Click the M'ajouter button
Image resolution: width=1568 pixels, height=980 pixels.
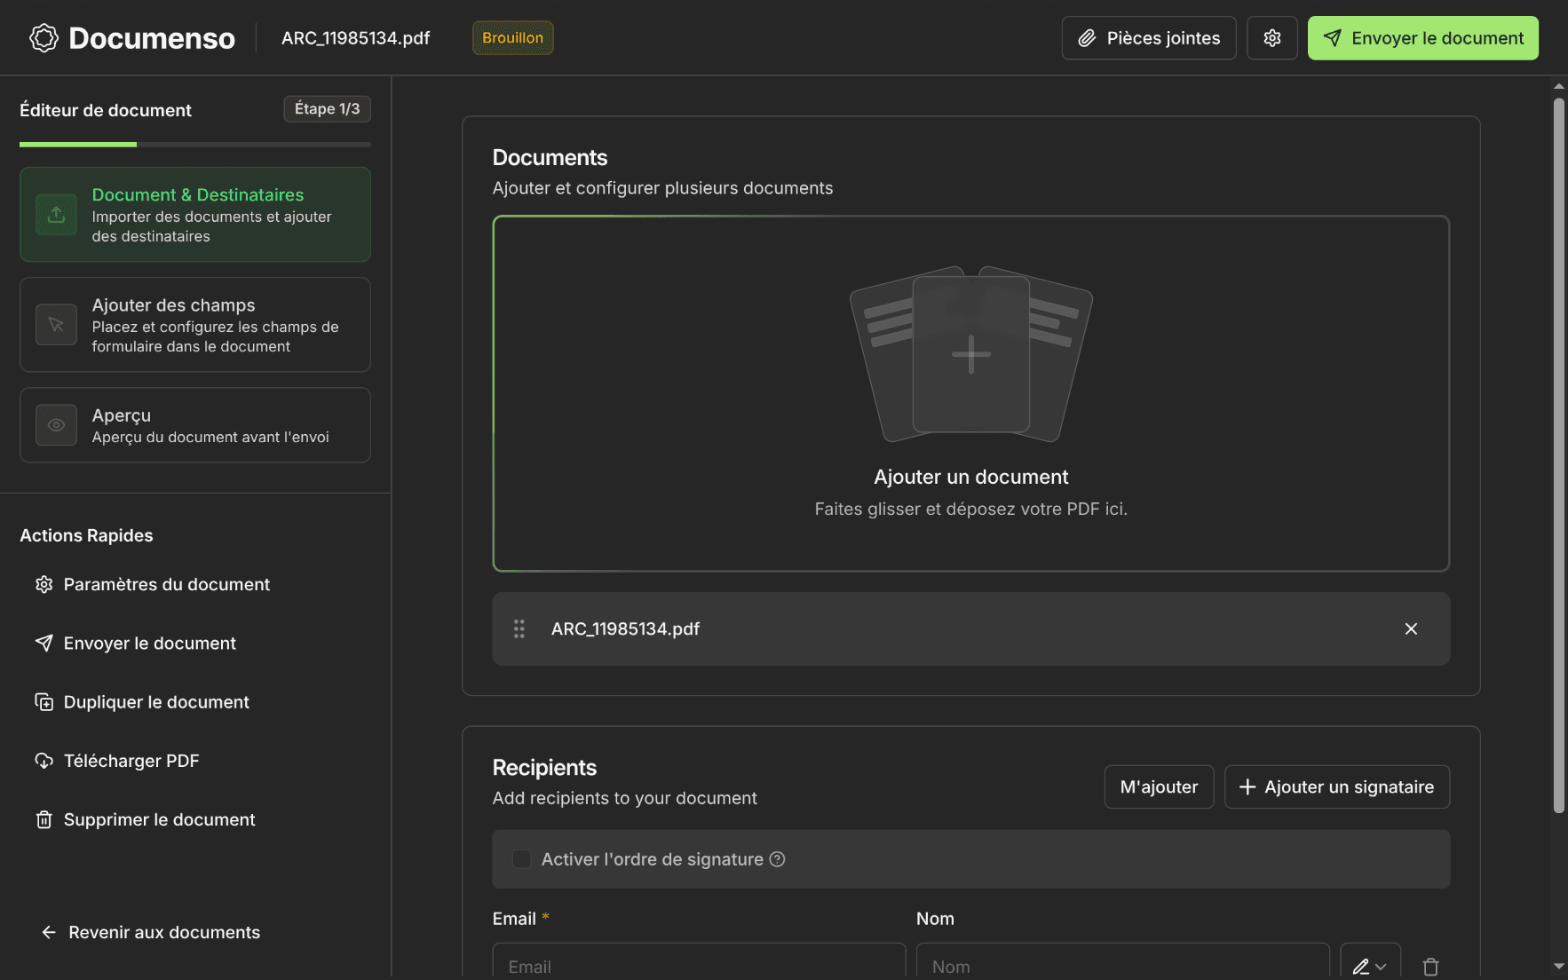pyautogui.click(x=1158, y=786)
